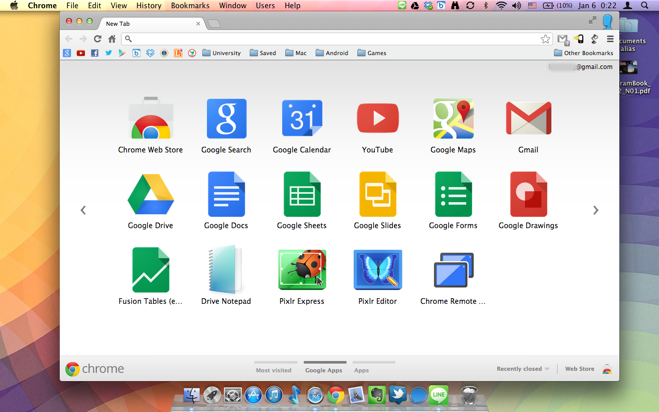Launch Safari from the Dock
The width and height of the screenshot is (659, 412).
pyautogui.click(x=315, y=396)
